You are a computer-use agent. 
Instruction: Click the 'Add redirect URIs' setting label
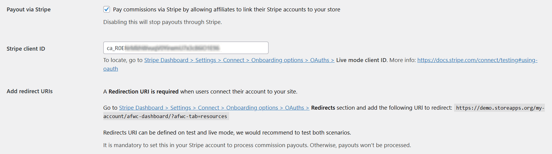[29, 91]
